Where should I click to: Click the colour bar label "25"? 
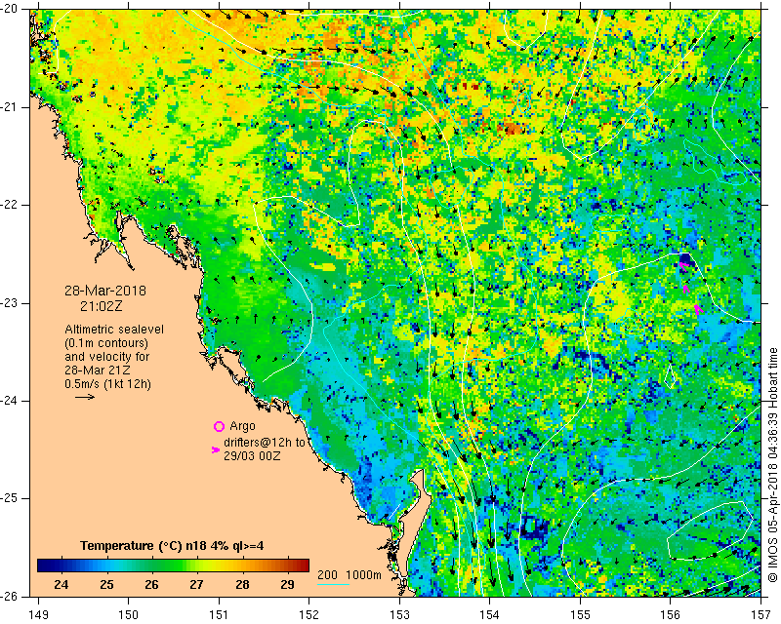pos(106,584)
